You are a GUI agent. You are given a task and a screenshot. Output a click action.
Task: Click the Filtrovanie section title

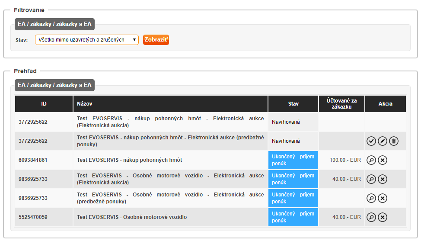click(x=29, y=10)
